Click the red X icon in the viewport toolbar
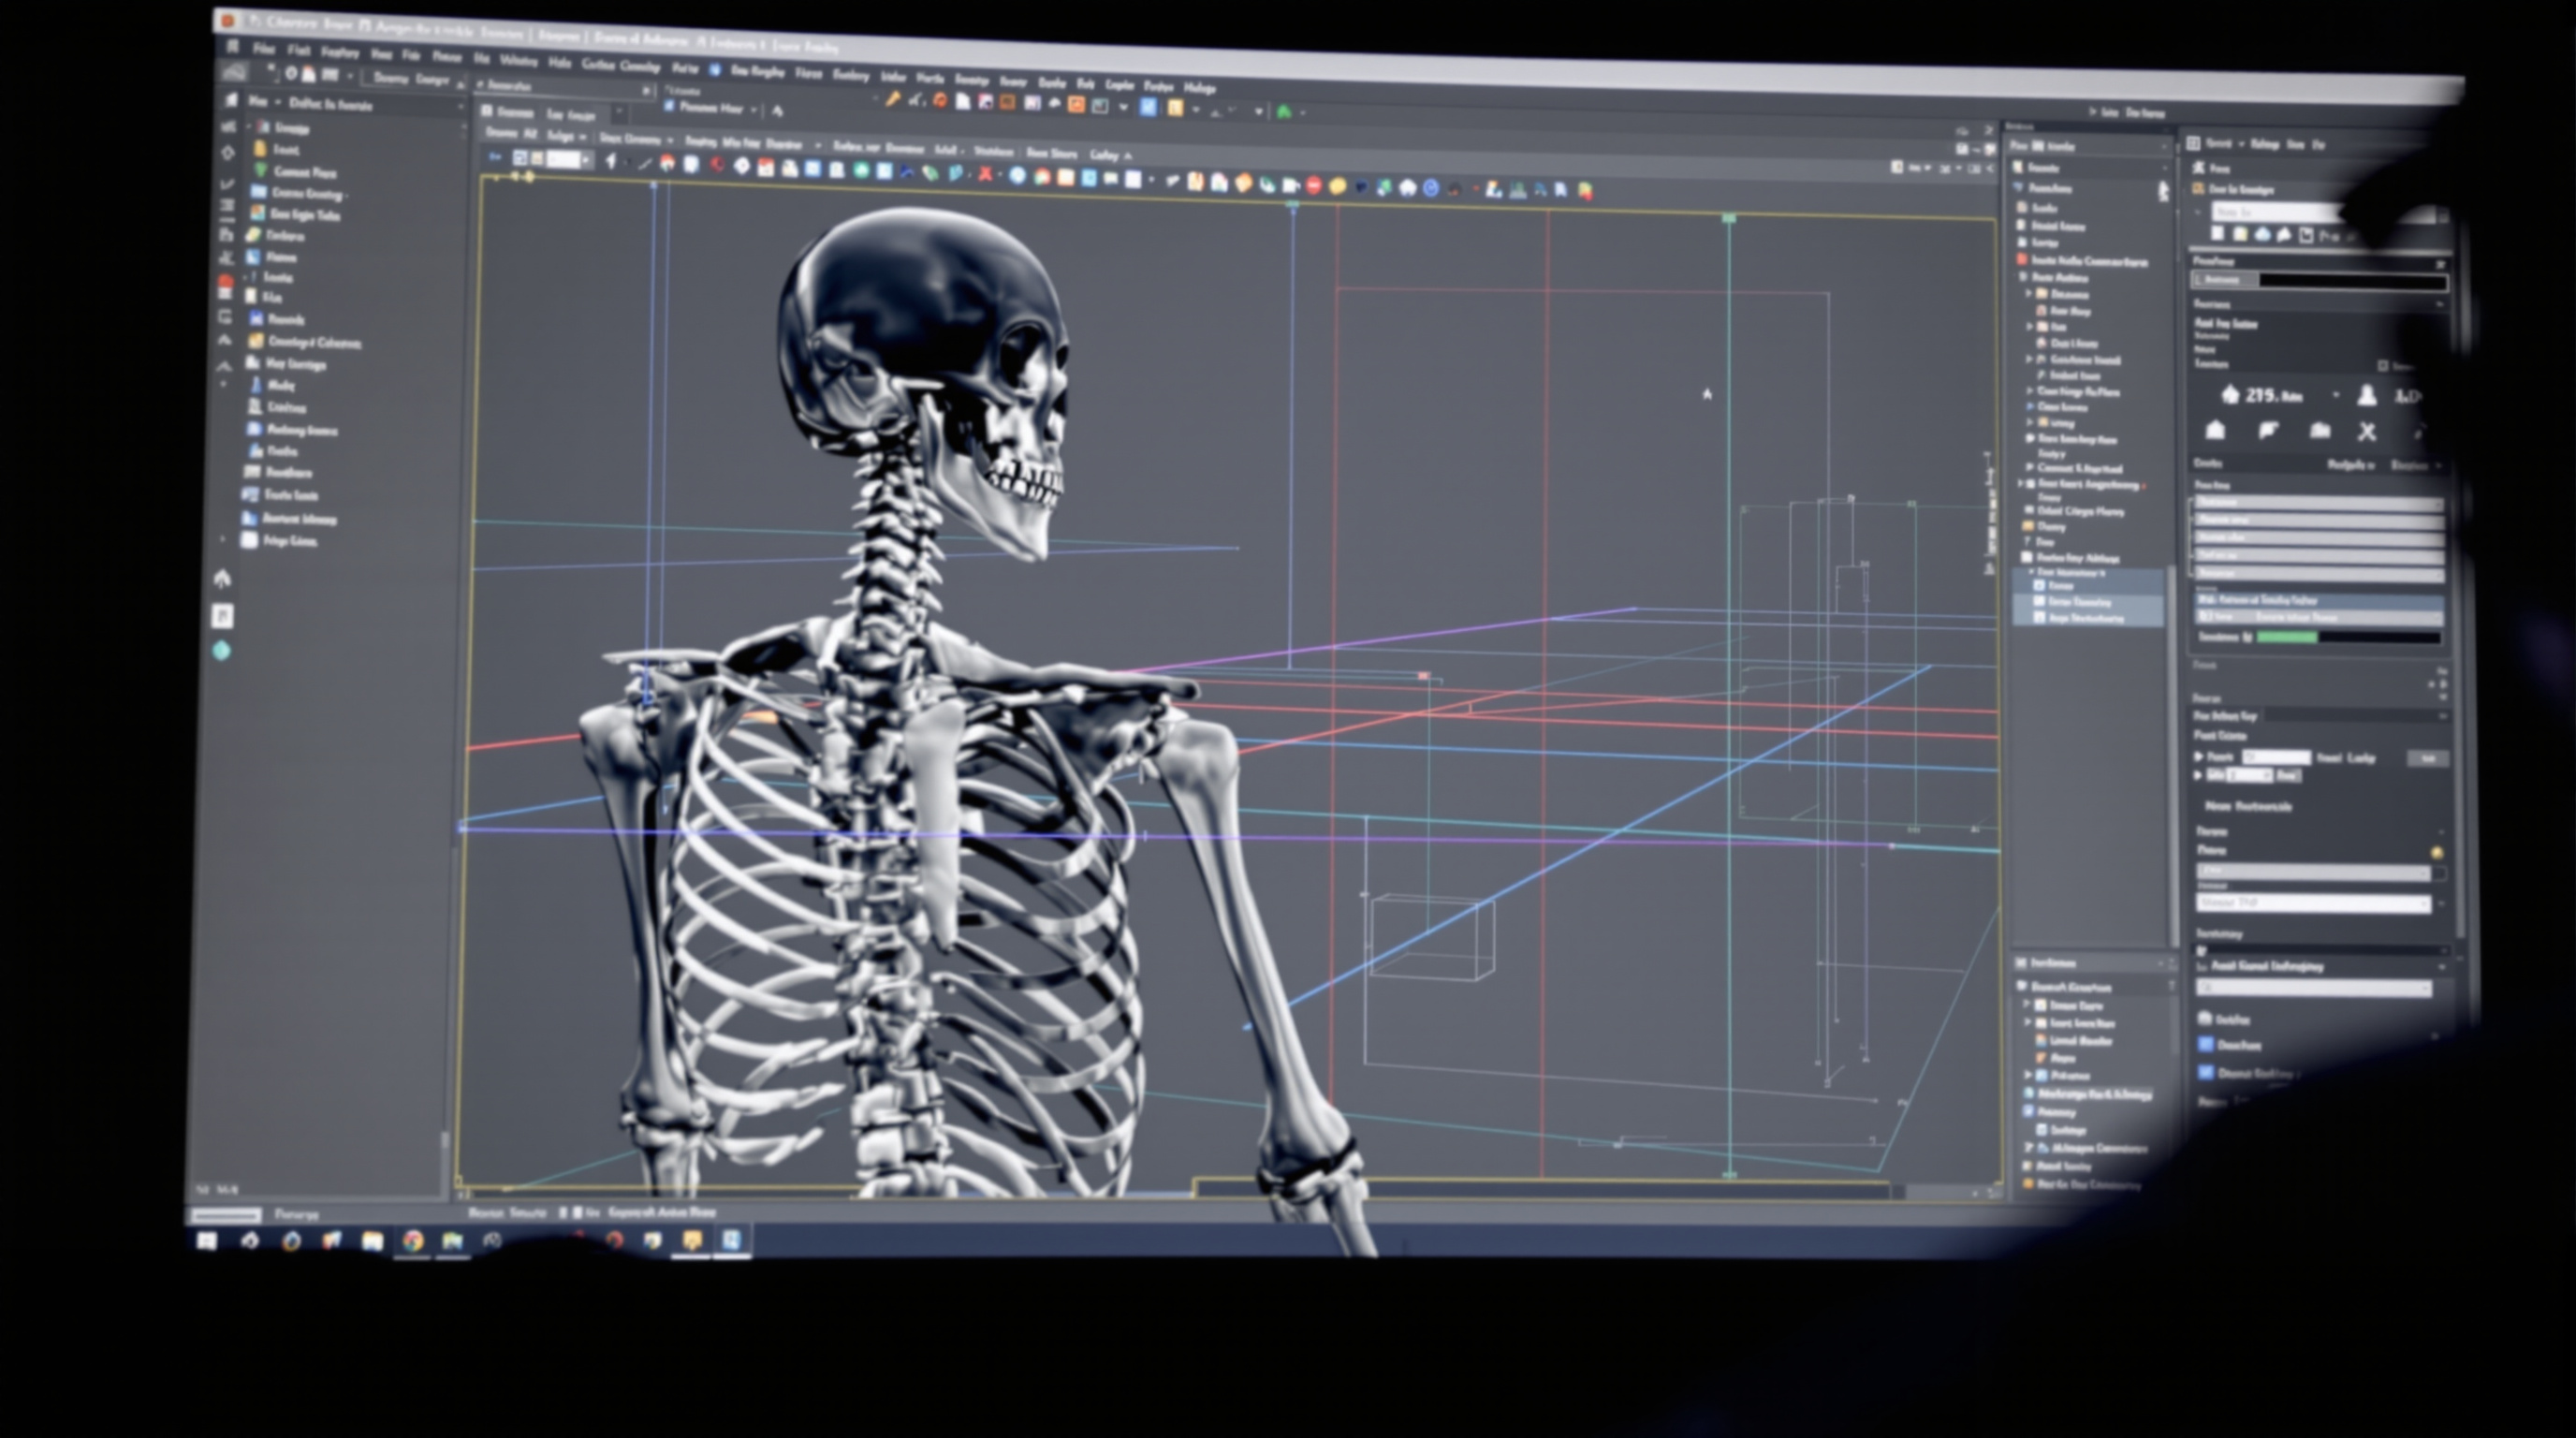The height and width of the screenshot is (1438, 2576). click(986, 174)
